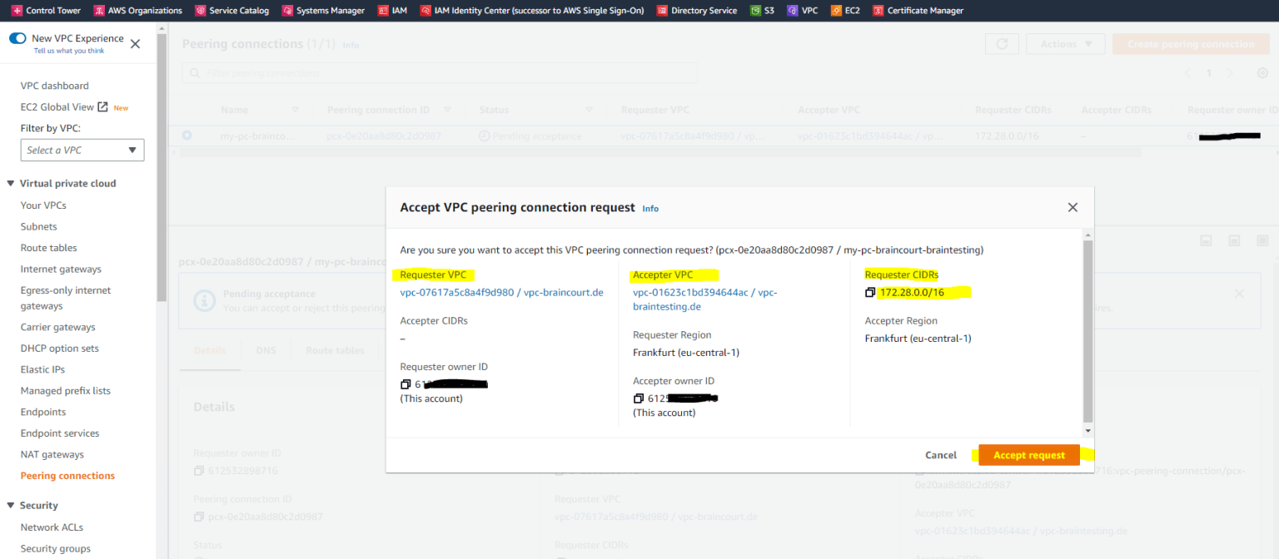Viewport: 1279px width, 559px height.
Task: Copy the Accepter owner ID in the dialog
Action: (638, 398)
